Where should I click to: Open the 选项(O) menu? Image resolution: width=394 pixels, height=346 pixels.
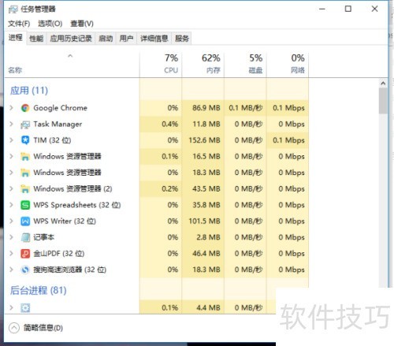(50, 24)
